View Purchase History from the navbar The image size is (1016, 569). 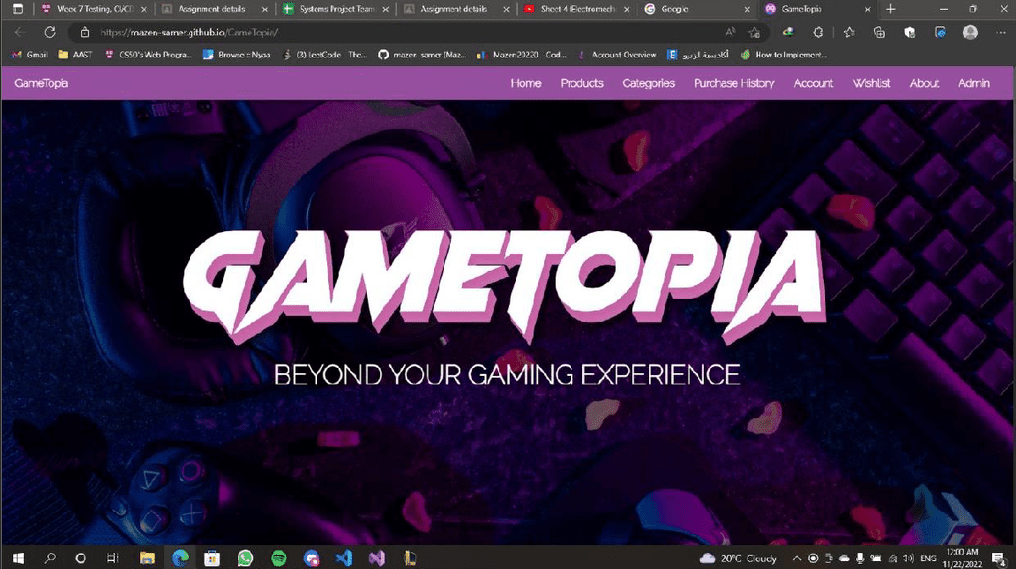click(733, 83)
